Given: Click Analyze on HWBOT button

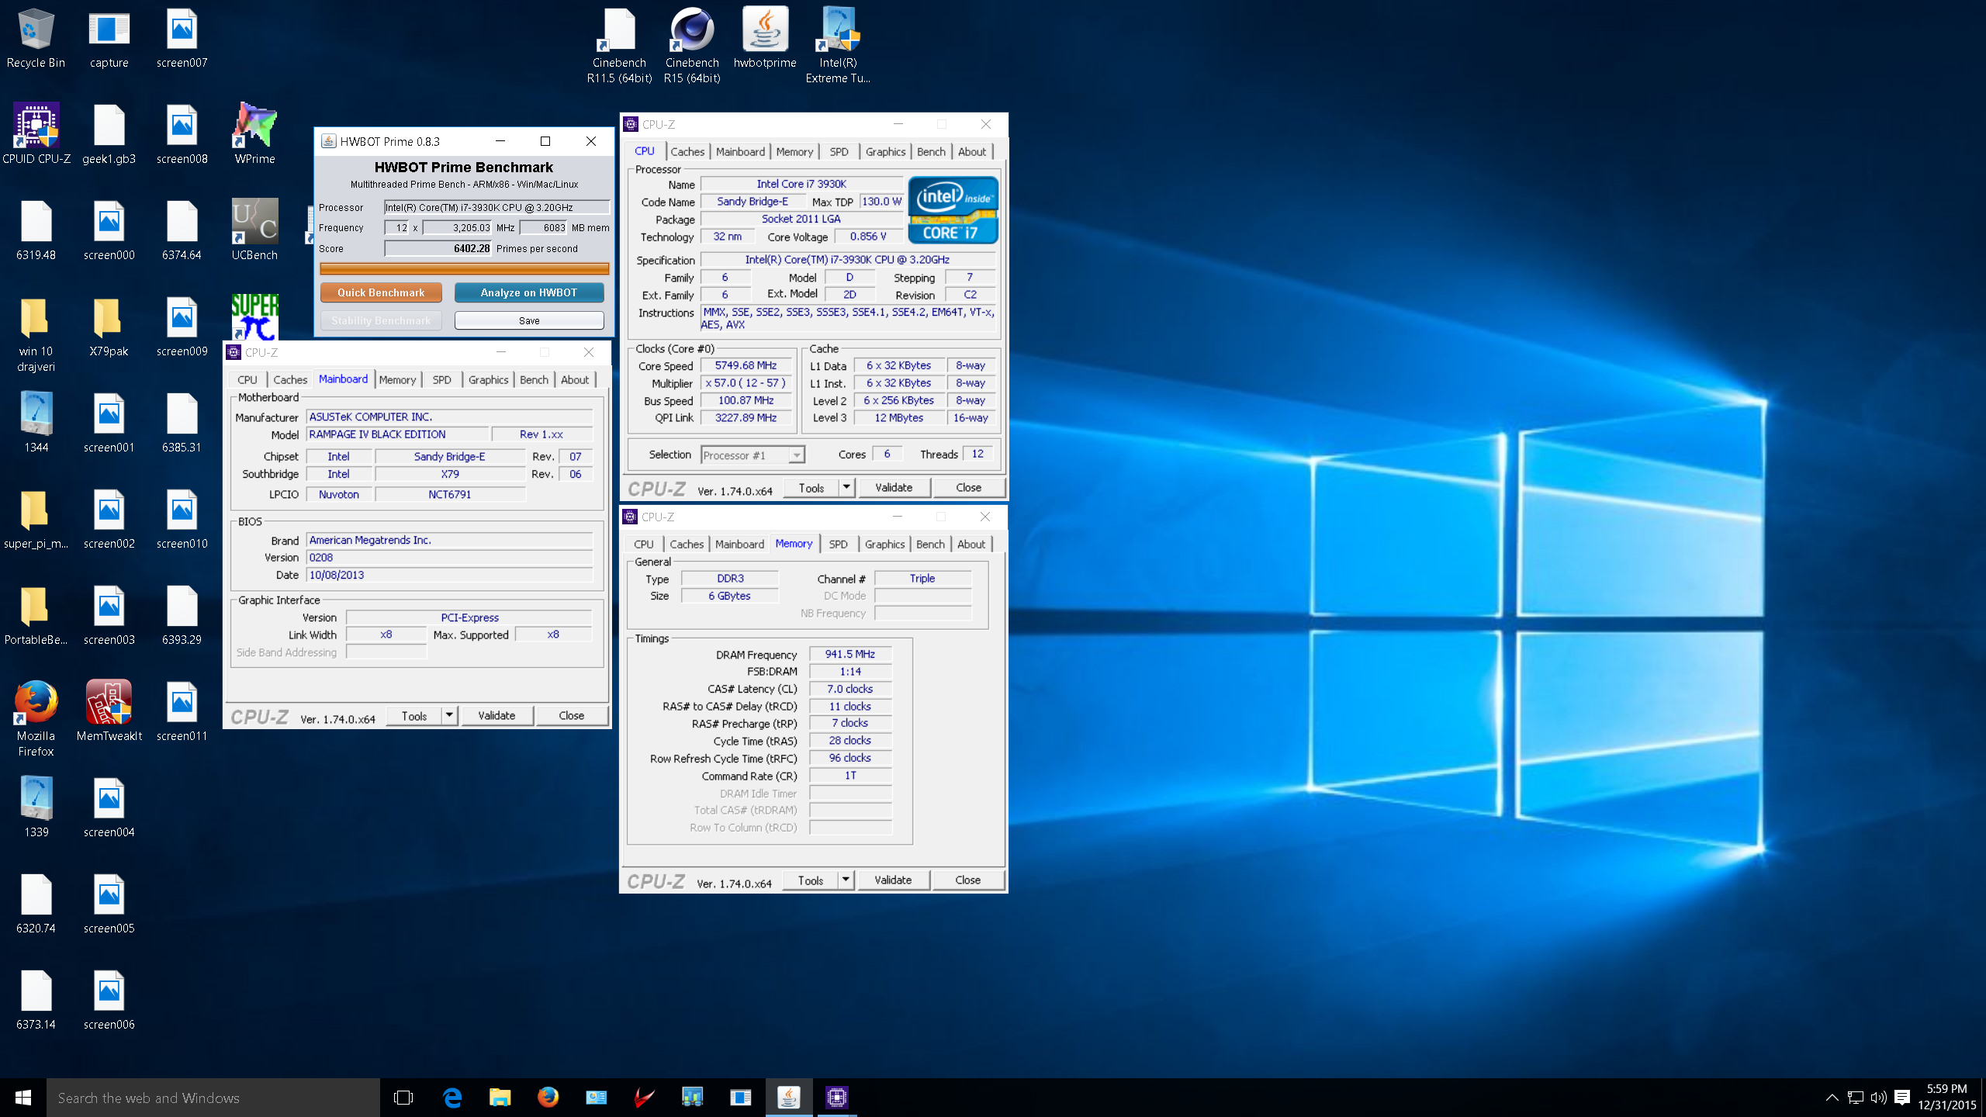Looking at the screenshot, I should [x=529, y=292].
